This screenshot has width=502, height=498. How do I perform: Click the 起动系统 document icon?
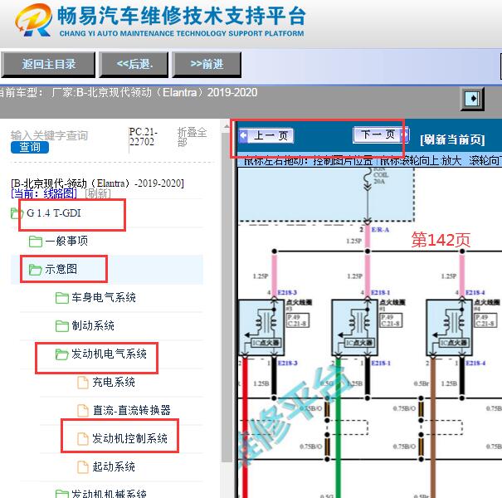click(83, 467)
